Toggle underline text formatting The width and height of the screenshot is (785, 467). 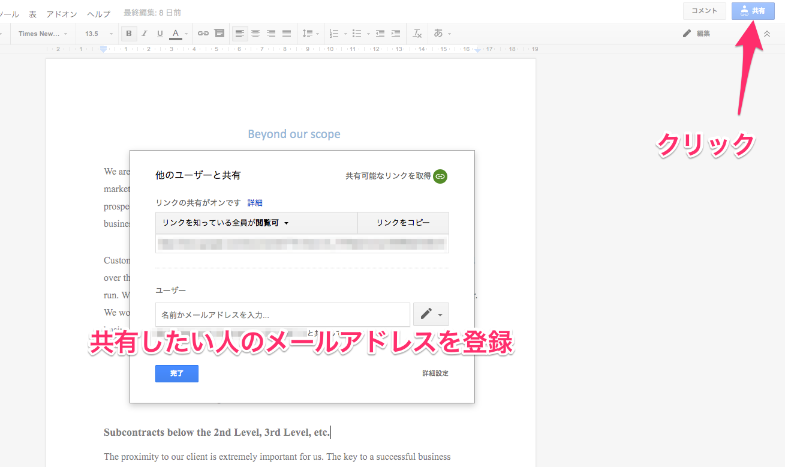click(x=160, y=34)
